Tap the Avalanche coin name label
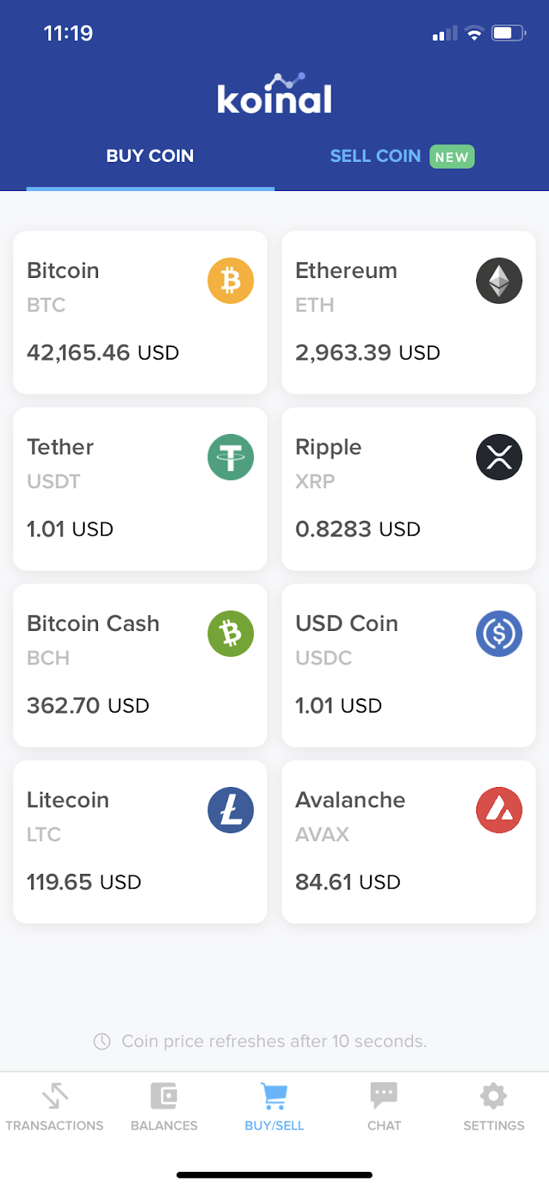Image resolution: width=549 pixels, height=1189 pixels. pyautogui.click(x=351, y=800)
